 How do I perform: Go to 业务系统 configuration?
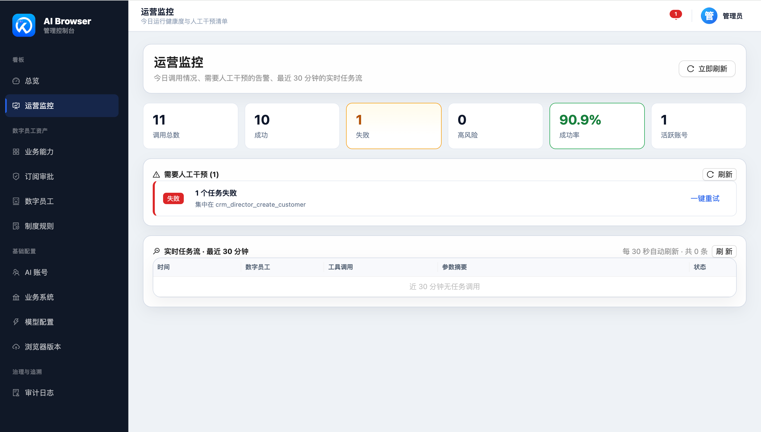click(x=62, y=297)
